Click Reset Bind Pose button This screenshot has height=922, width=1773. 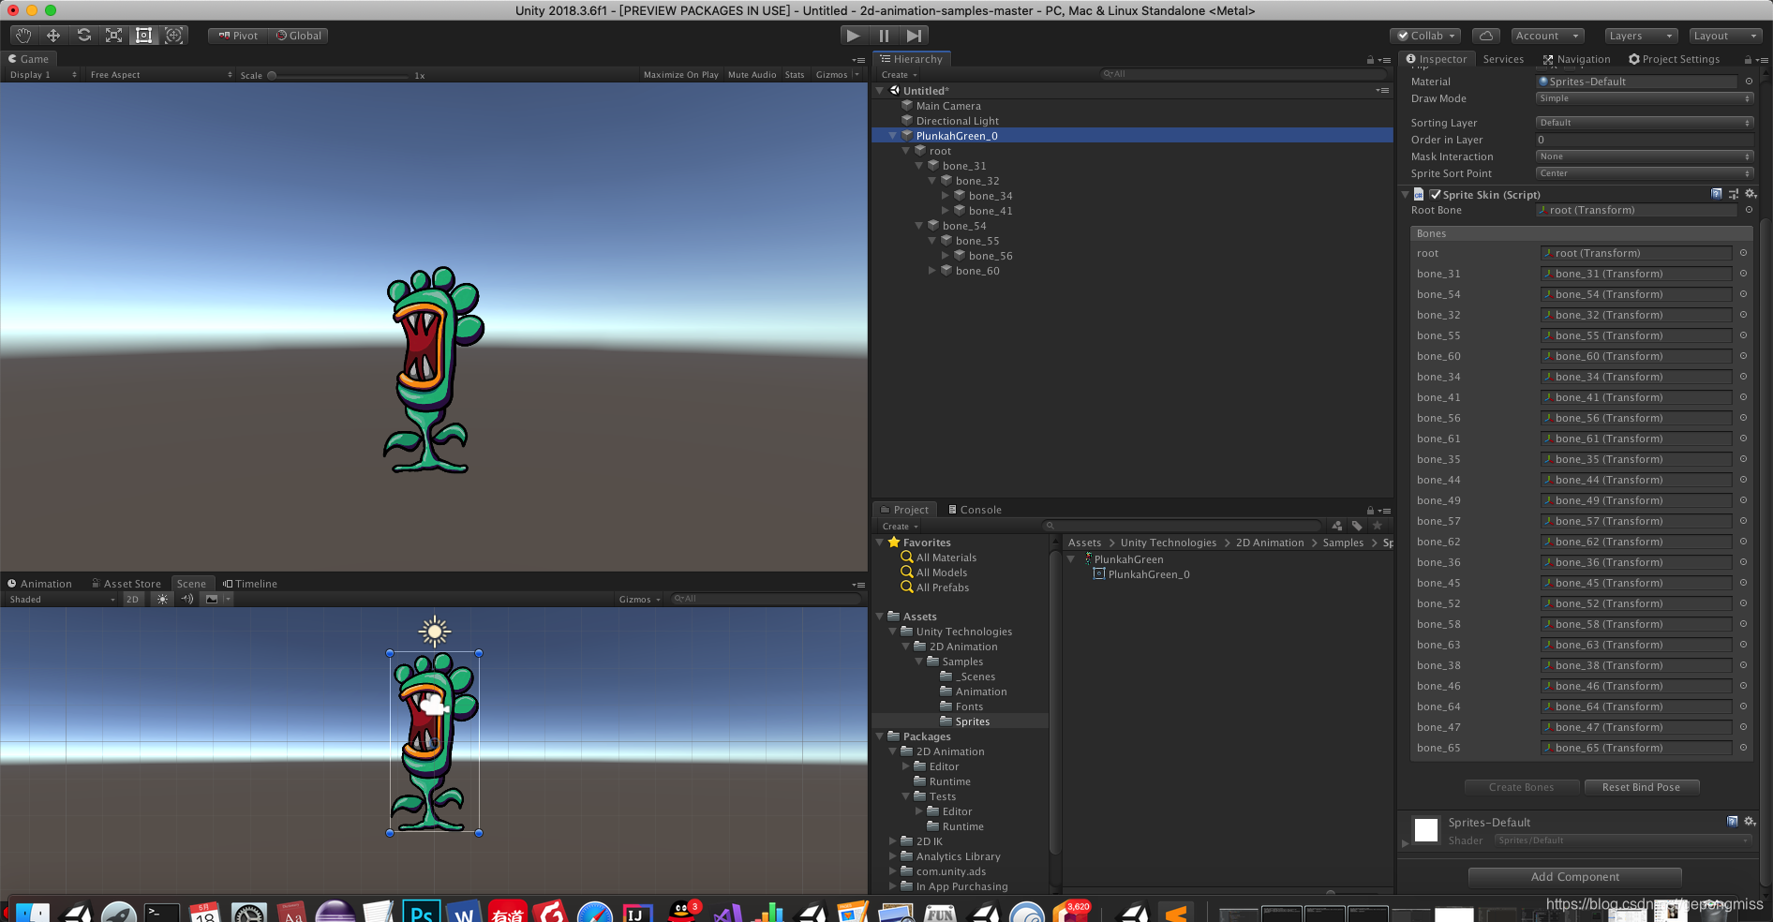[x=1641, y=787]
